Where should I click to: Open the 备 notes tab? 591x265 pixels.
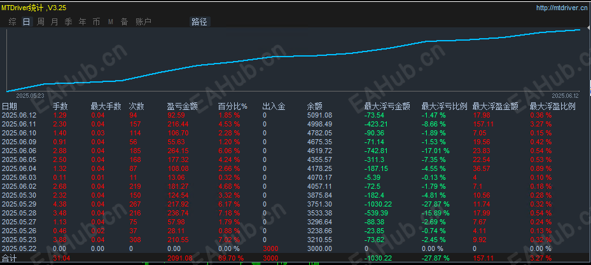124,22
